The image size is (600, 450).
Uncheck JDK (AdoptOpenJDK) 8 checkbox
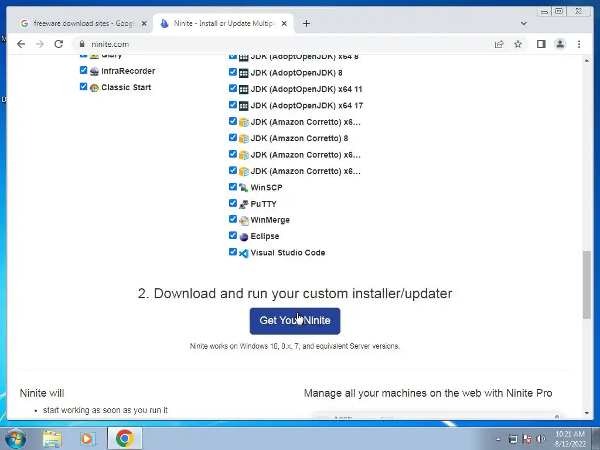(233, 71)
